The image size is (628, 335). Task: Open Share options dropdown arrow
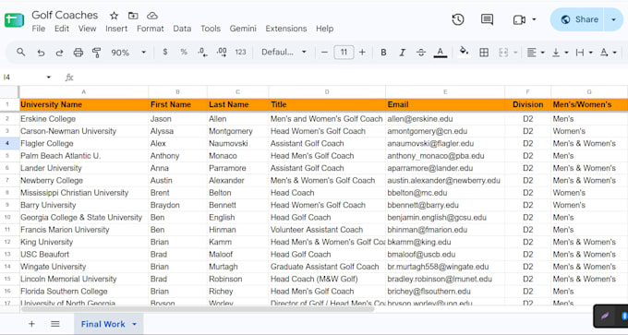point(613,19)
